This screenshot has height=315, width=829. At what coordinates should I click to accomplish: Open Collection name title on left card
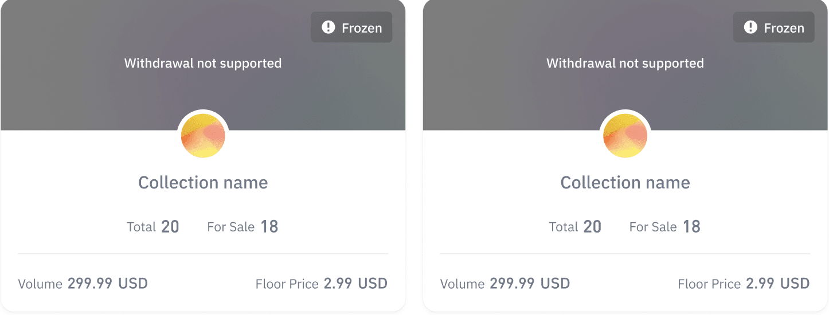pyautogui.click(x=203, y=183)
